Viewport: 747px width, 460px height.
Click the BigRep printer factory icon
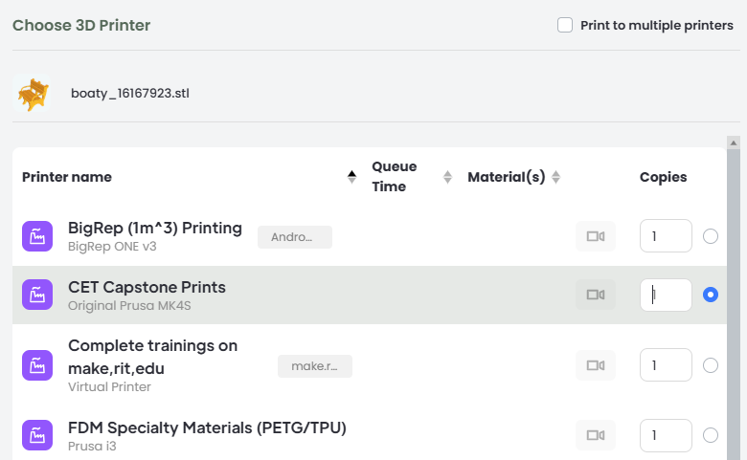click(37, 236)
